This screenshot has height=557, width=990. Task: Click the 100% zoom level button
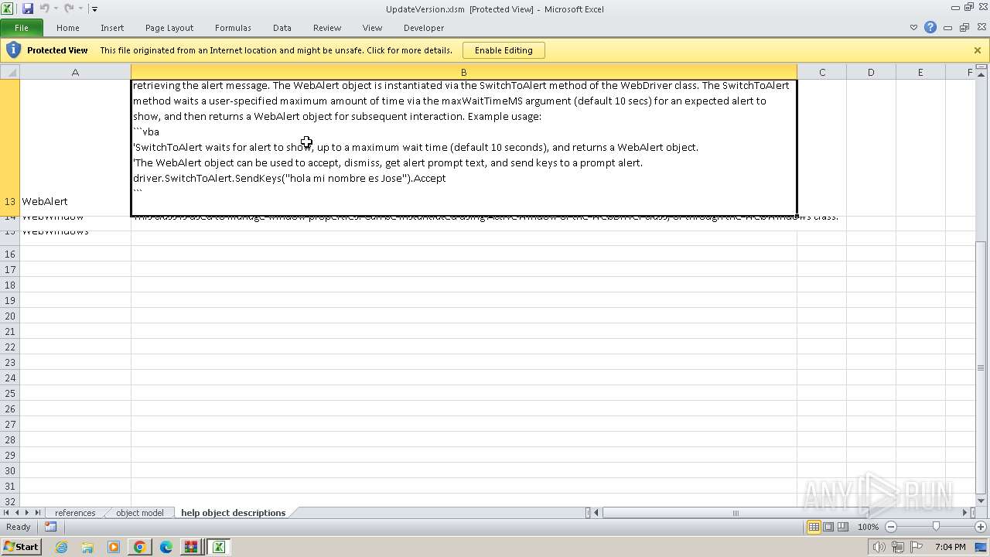click(868, 527)
